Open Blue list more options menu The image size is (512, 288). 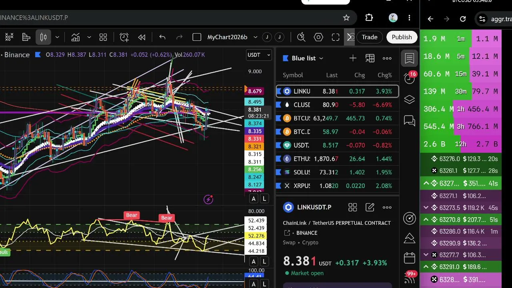click(x=387, y=58)
